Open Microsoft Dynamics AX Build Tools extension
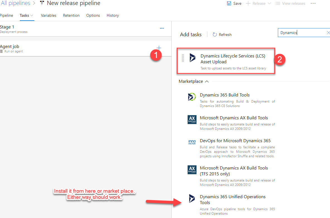 [234, 118]
